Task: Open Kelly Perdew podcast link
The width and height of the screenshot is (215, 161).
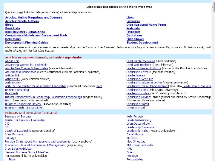Action: coord(135,116)
